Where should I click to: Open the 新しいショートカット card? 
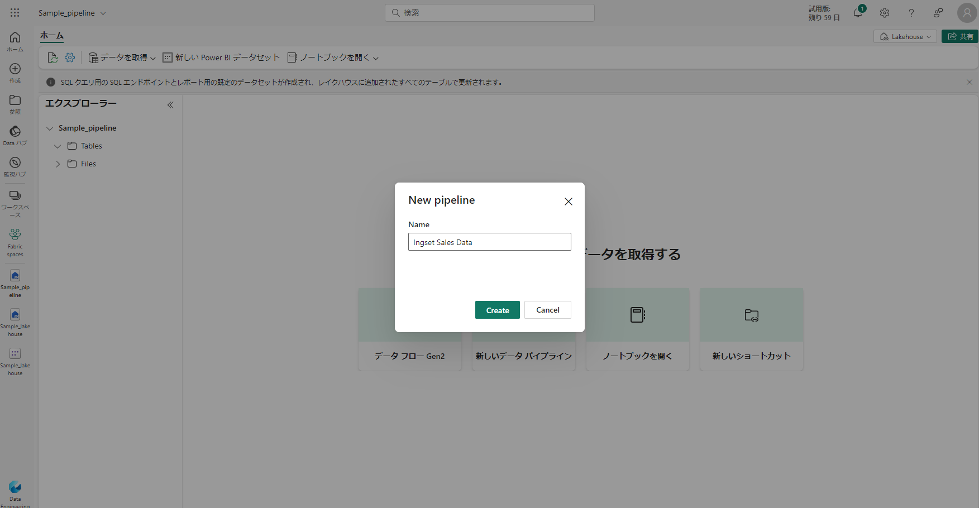click(752, 329)
